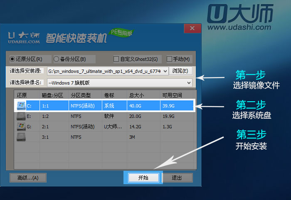Tick the 手动(M) checkbox
This screenshot has height=200, width=291.
point(169,59)
